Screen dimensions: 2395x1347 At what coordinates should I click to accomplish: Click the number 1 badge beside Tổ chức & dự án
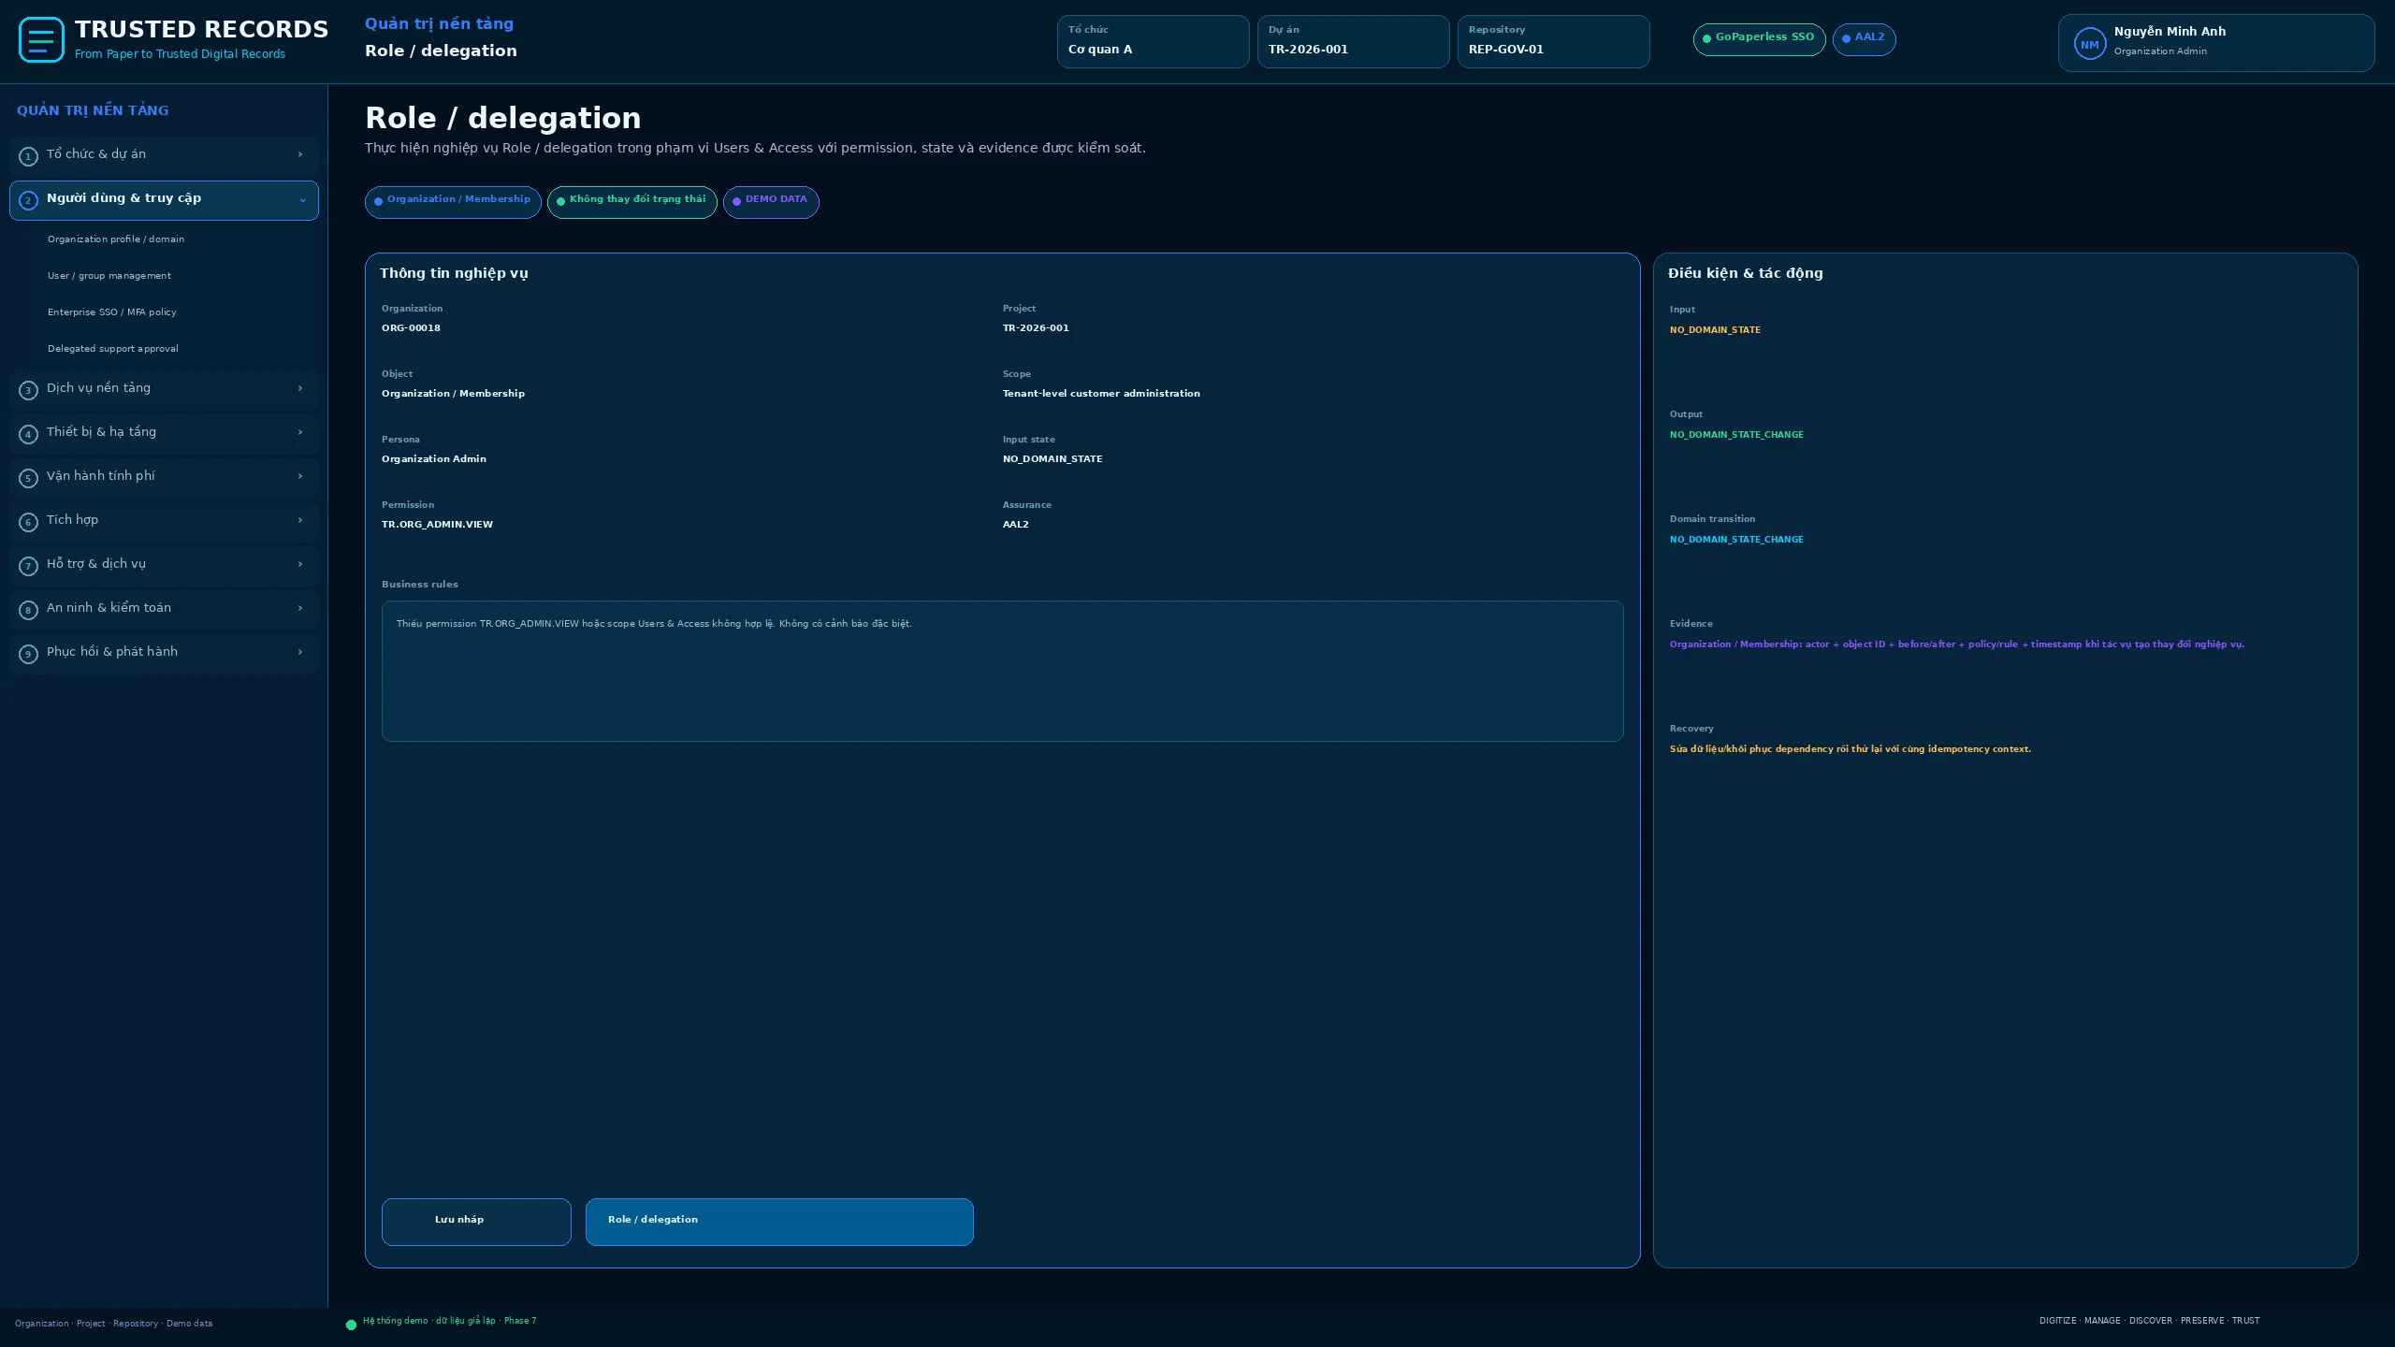pyautogui.click(x=28, y=156)
